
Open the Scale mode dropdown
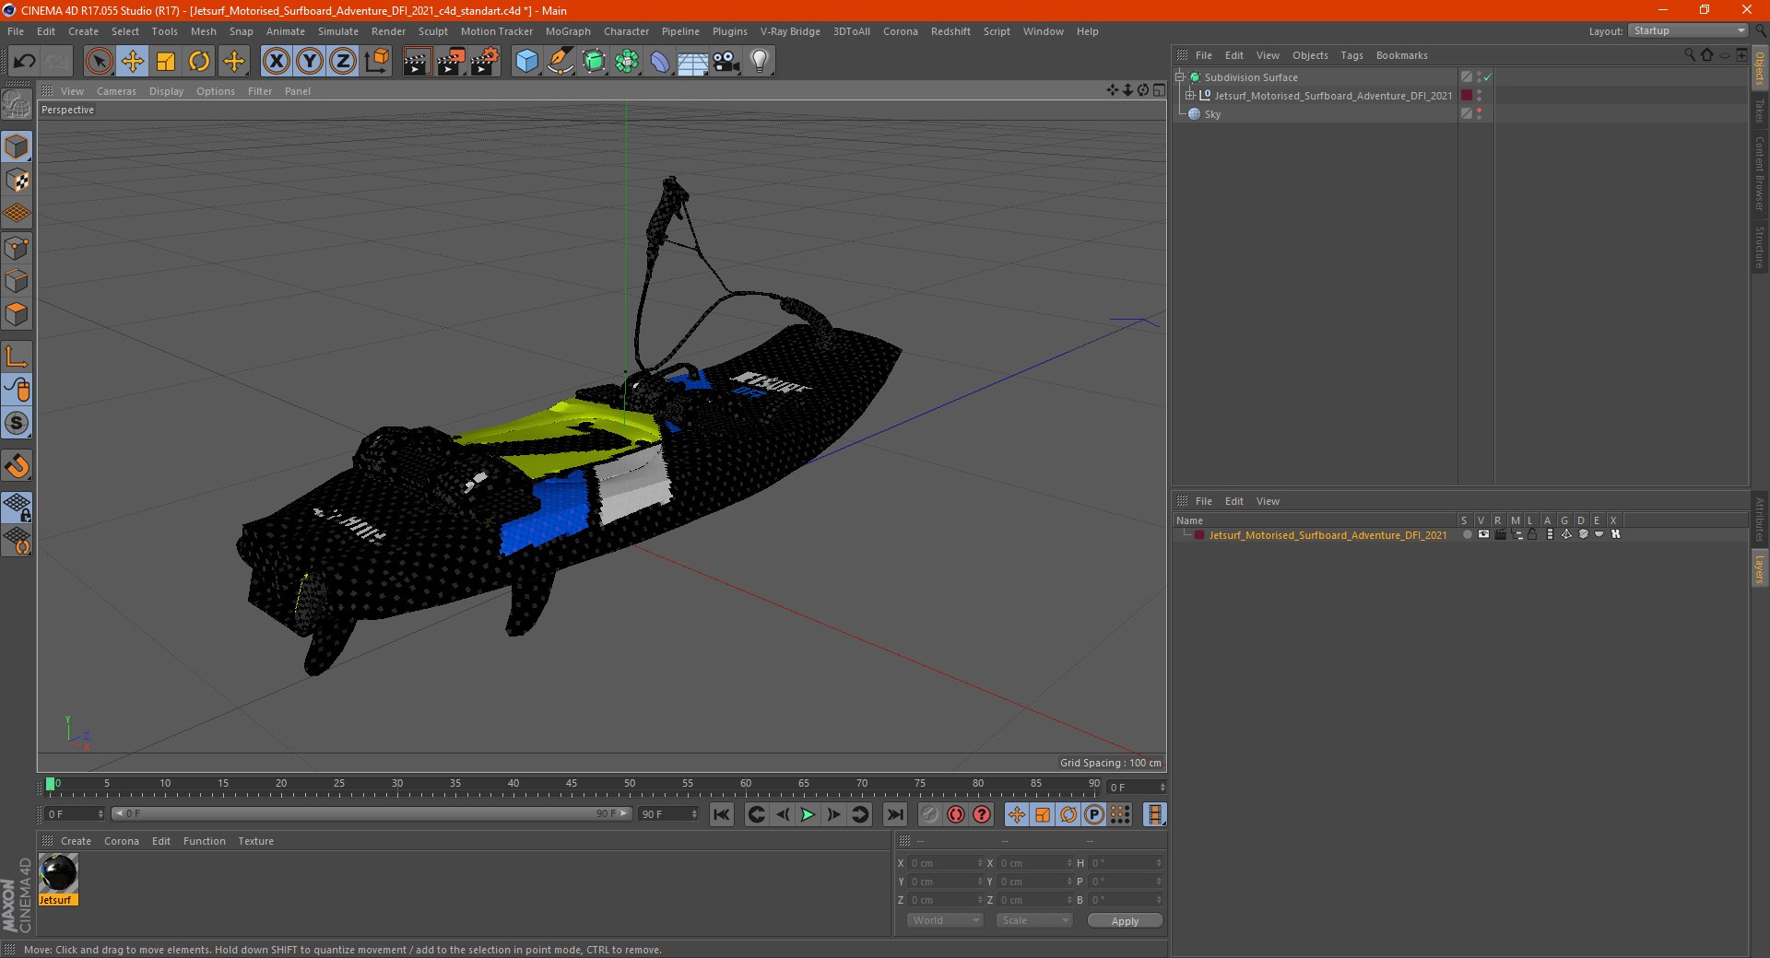pyautogui.click(x=1034, y=920)
